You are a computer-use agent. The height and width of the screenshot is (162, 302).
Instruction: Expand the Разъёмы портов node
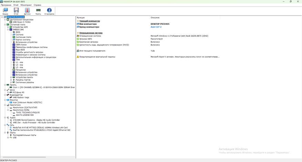[x=11, y=80]
